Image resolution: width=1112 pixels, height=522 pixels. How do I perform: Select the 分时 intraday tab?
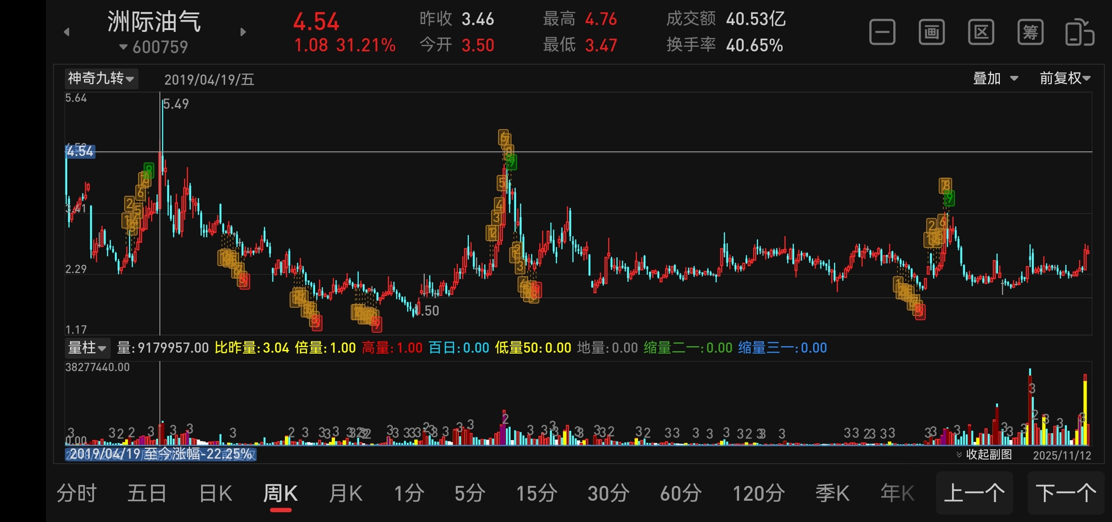tap(77, 493)
